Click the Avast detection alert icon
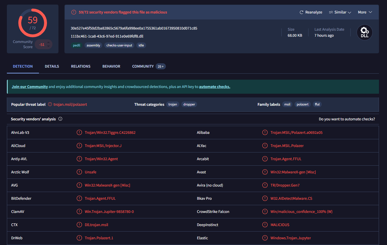 coord(265,172)
